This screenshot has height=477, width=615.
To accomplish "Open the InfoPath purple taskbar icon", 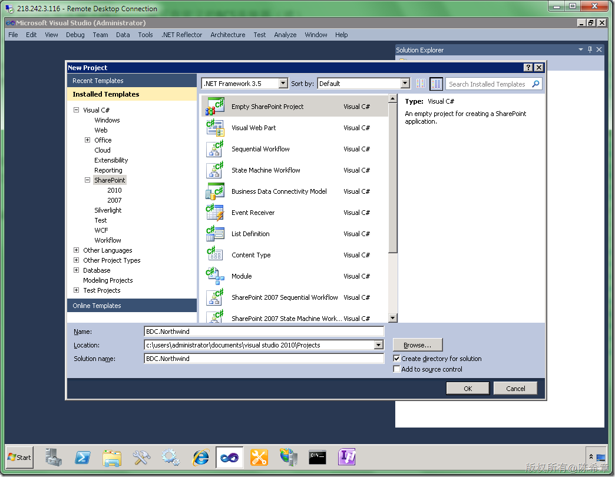I will [347, 457].
